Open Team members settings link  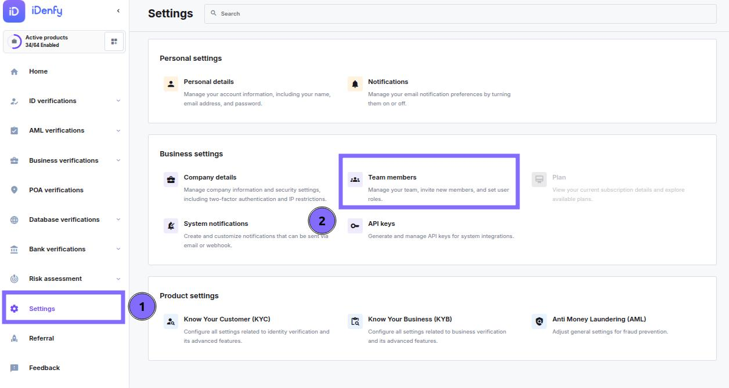pos(392,177)
